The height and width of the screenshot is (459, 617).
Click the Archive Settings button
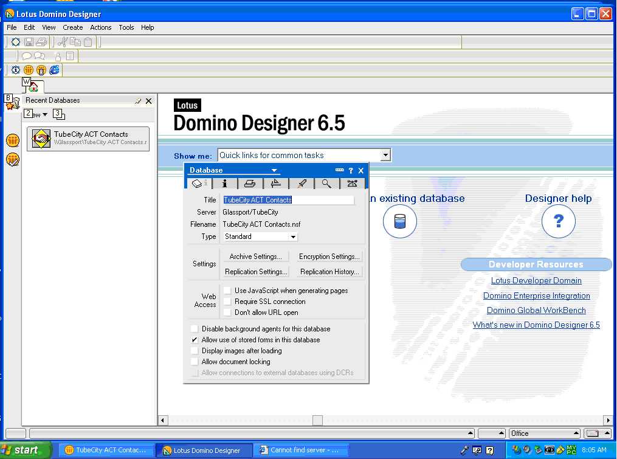click(x=255, y=257)
